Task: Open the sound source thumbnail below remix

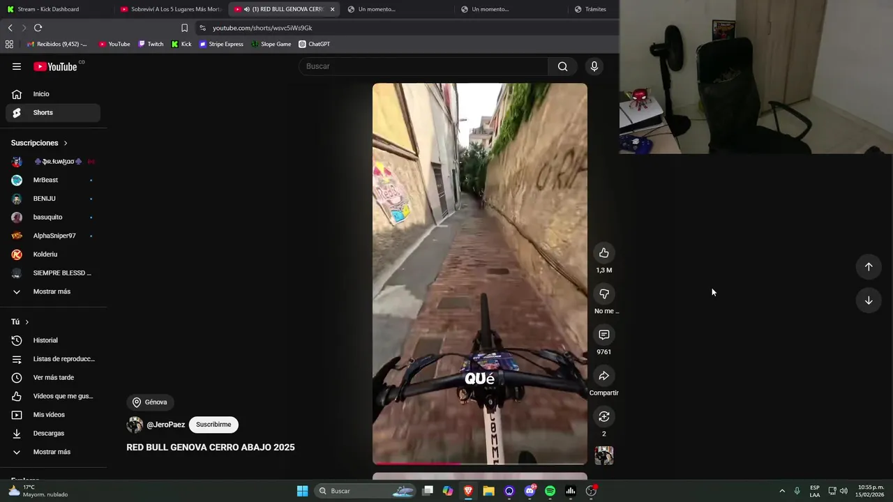Action: [604, 455]
